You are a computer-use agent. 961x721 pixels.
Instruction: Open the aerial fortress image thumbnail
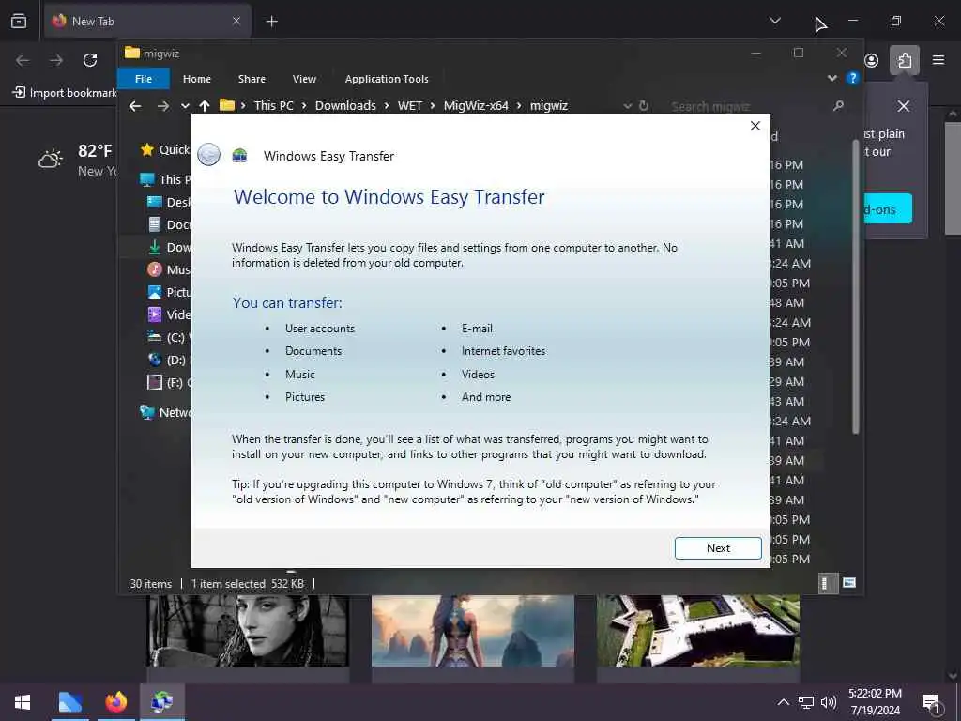(698, 630)
